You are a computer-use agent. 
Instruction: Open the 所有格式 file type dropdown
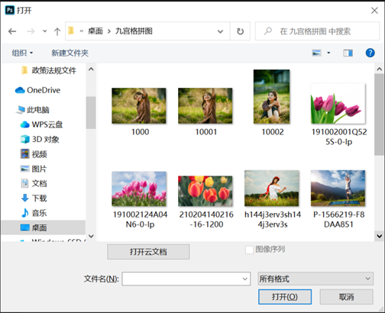point(315,279)
